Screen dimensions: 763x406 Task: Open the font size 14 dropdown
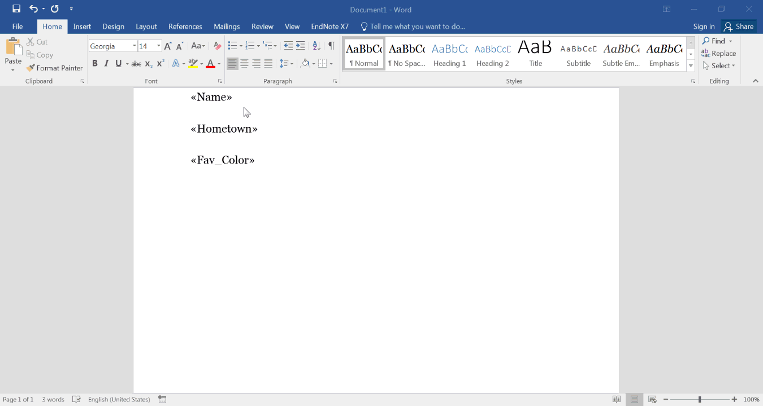click(159, 46)
